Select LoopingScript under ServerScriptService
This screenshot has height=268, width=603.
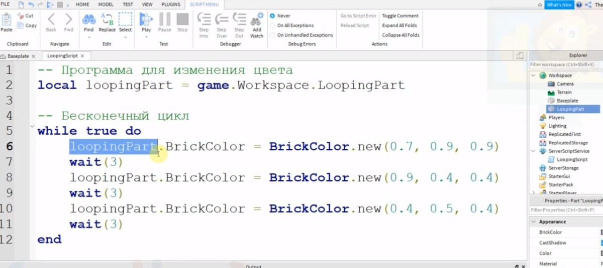pyautogui.click(x=567, y=159)
